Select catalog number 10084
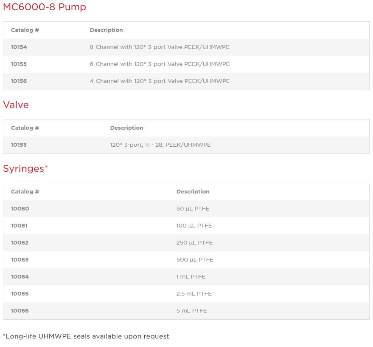 20,277
